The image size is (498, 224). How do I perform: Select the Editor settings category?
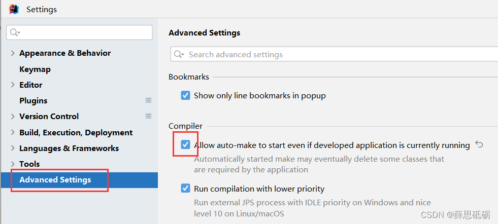tap(31, 85)
